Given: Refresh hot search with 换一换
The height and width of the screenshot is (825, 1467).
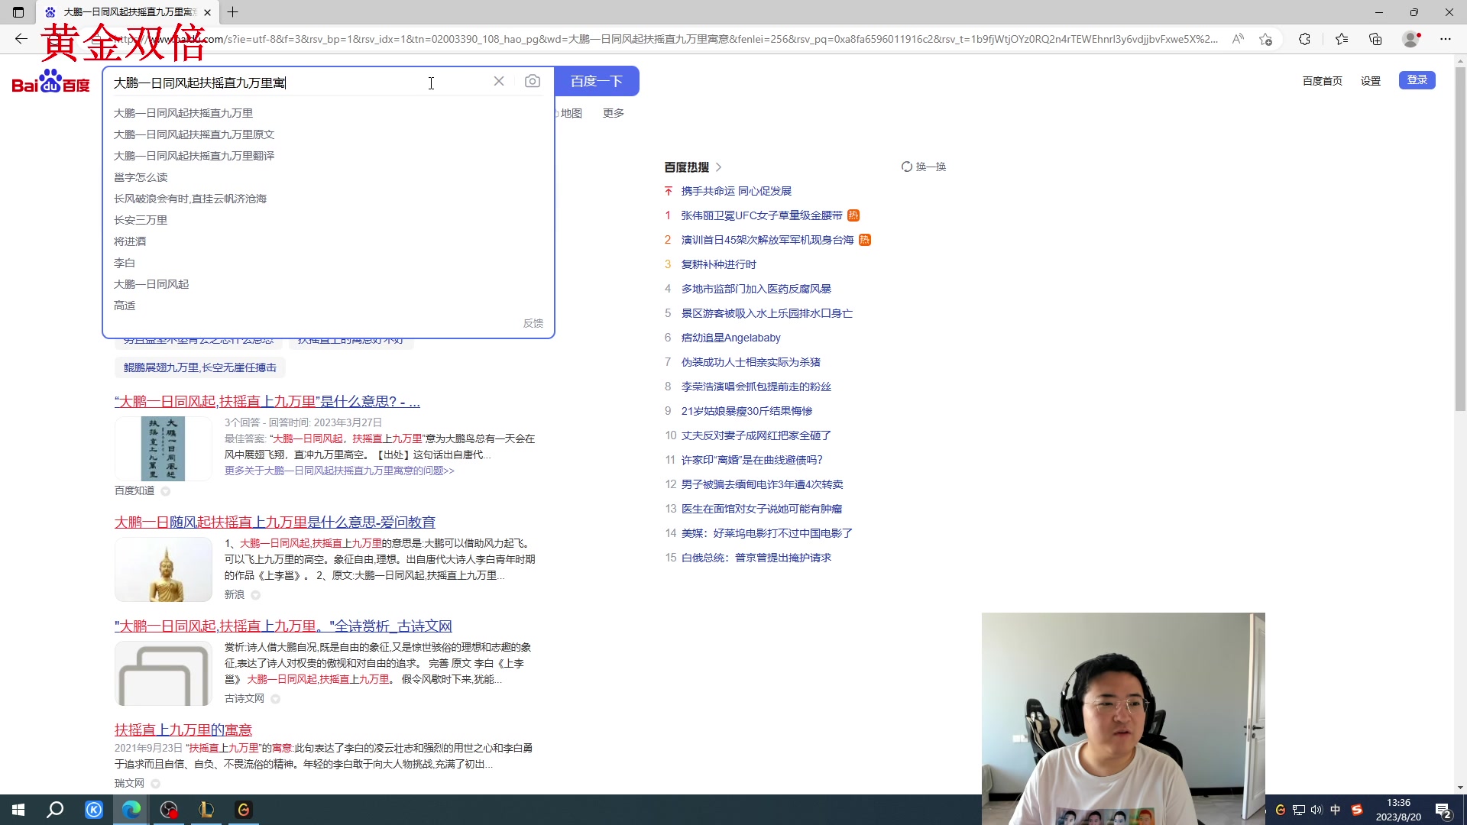Looking at the screenshot, I should pyautogui.click(x=924, y=167).
